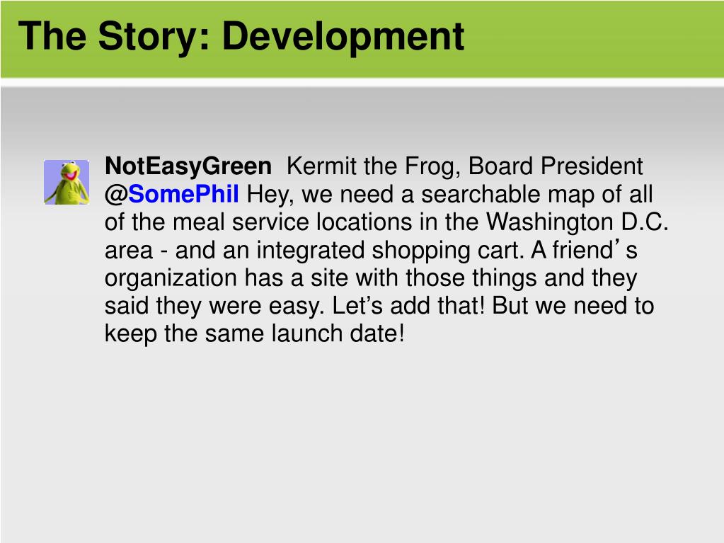Image resolution: width=724 pixels, height=543 pixels.
Task: Click the word 'organization' in the tweet body
Action: (x=171, y=278)
